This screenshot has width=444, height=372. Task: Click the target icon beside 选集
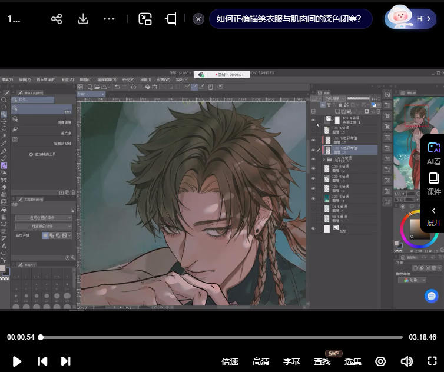tap(380, 361)
